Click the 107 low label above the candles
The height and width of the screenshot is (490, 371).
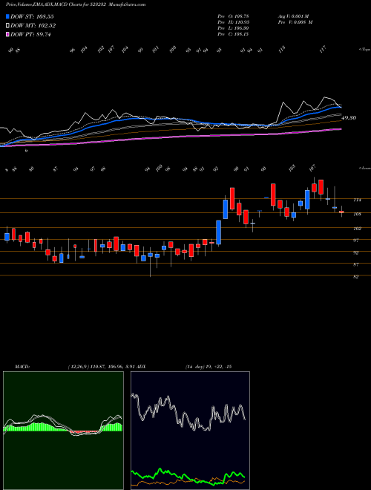pyautogui.click(x=312, y=168)
